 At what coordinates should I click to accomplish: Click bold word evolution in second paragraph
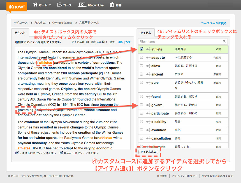click(x=32, y=122)
